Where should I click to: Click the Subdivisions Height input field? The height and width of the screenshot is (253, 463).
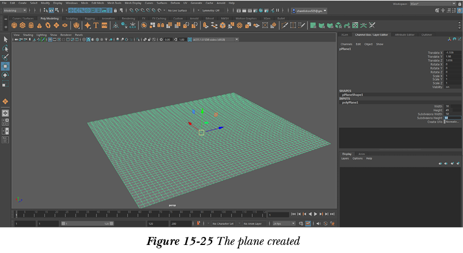(x=453, y=118)
